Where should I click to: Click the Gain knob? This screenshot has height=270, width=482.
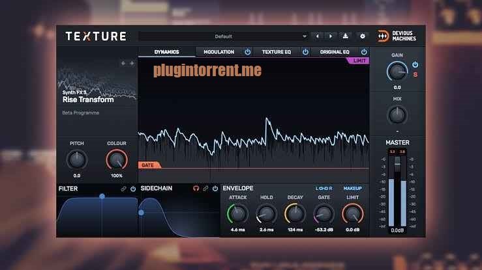(397, 72)
